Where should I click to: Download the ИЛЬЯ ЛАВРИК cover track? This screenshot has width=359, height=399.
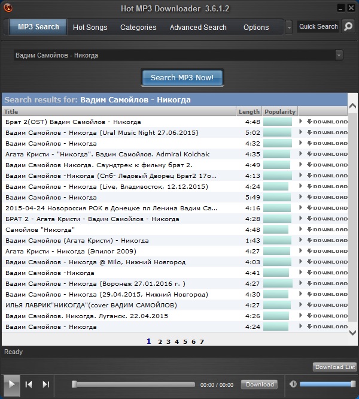pos(327,305)
